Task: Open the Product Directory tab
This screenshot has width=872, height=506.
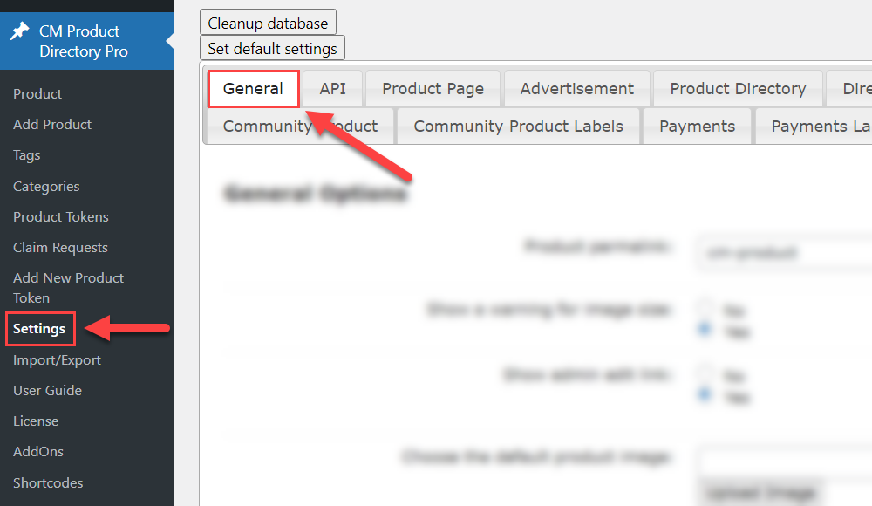Action: point(738,88)
